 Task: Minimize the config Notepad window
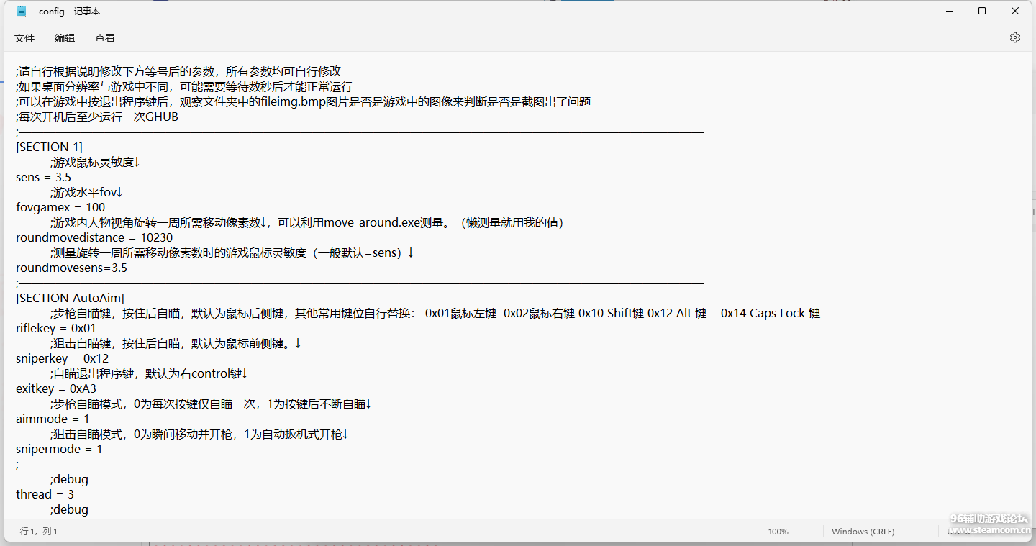(x=949, y=12)
